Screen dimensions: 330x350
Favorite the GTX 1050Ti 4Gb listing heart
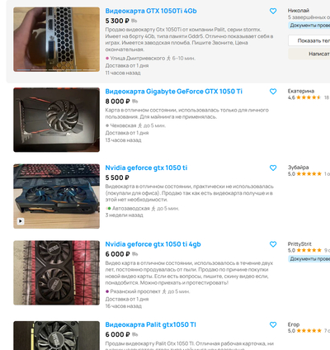click(x=273, y=11)
